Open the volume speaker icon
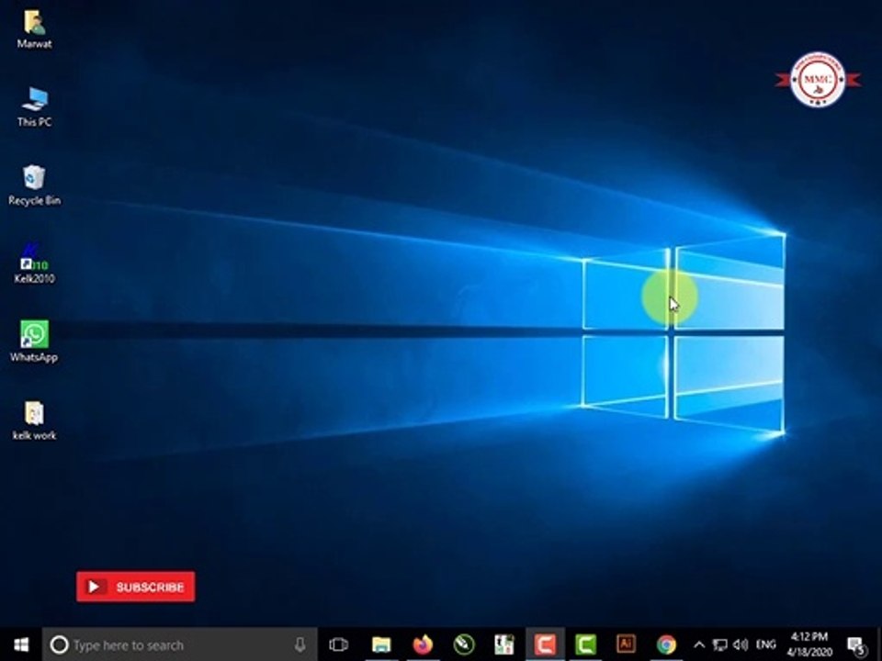 741,644
